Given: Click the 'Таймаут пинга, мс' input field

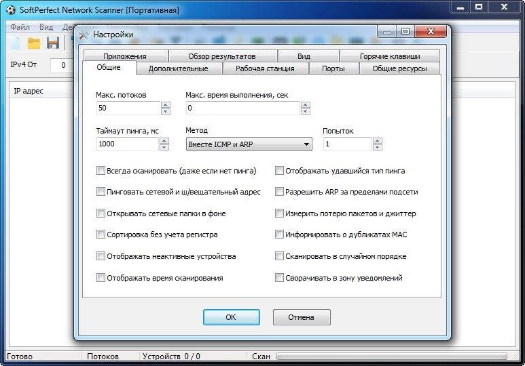Looking at the screenshot, I should (x=127, y=144).
